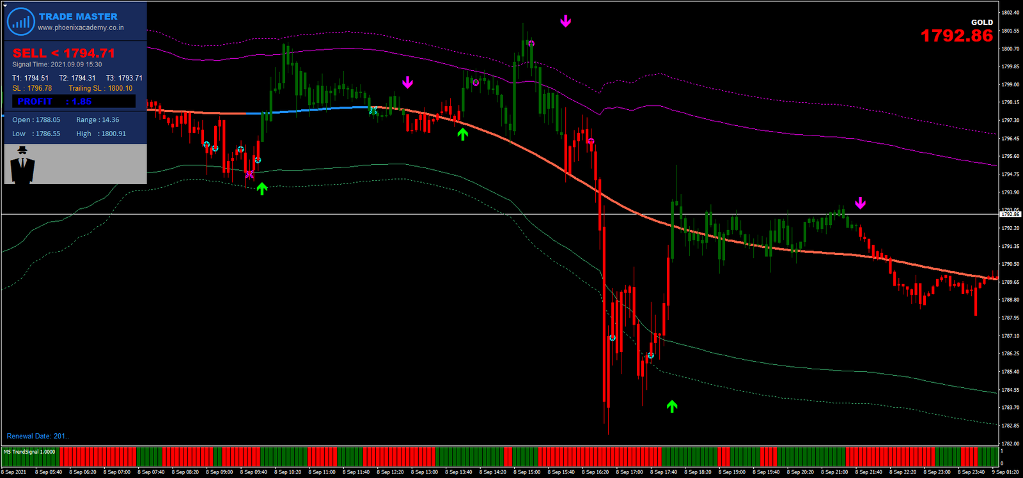Click the SELL < 1794.71 signal text
This screenshot has width=1023, height=478.
click(x=64, y=53)
